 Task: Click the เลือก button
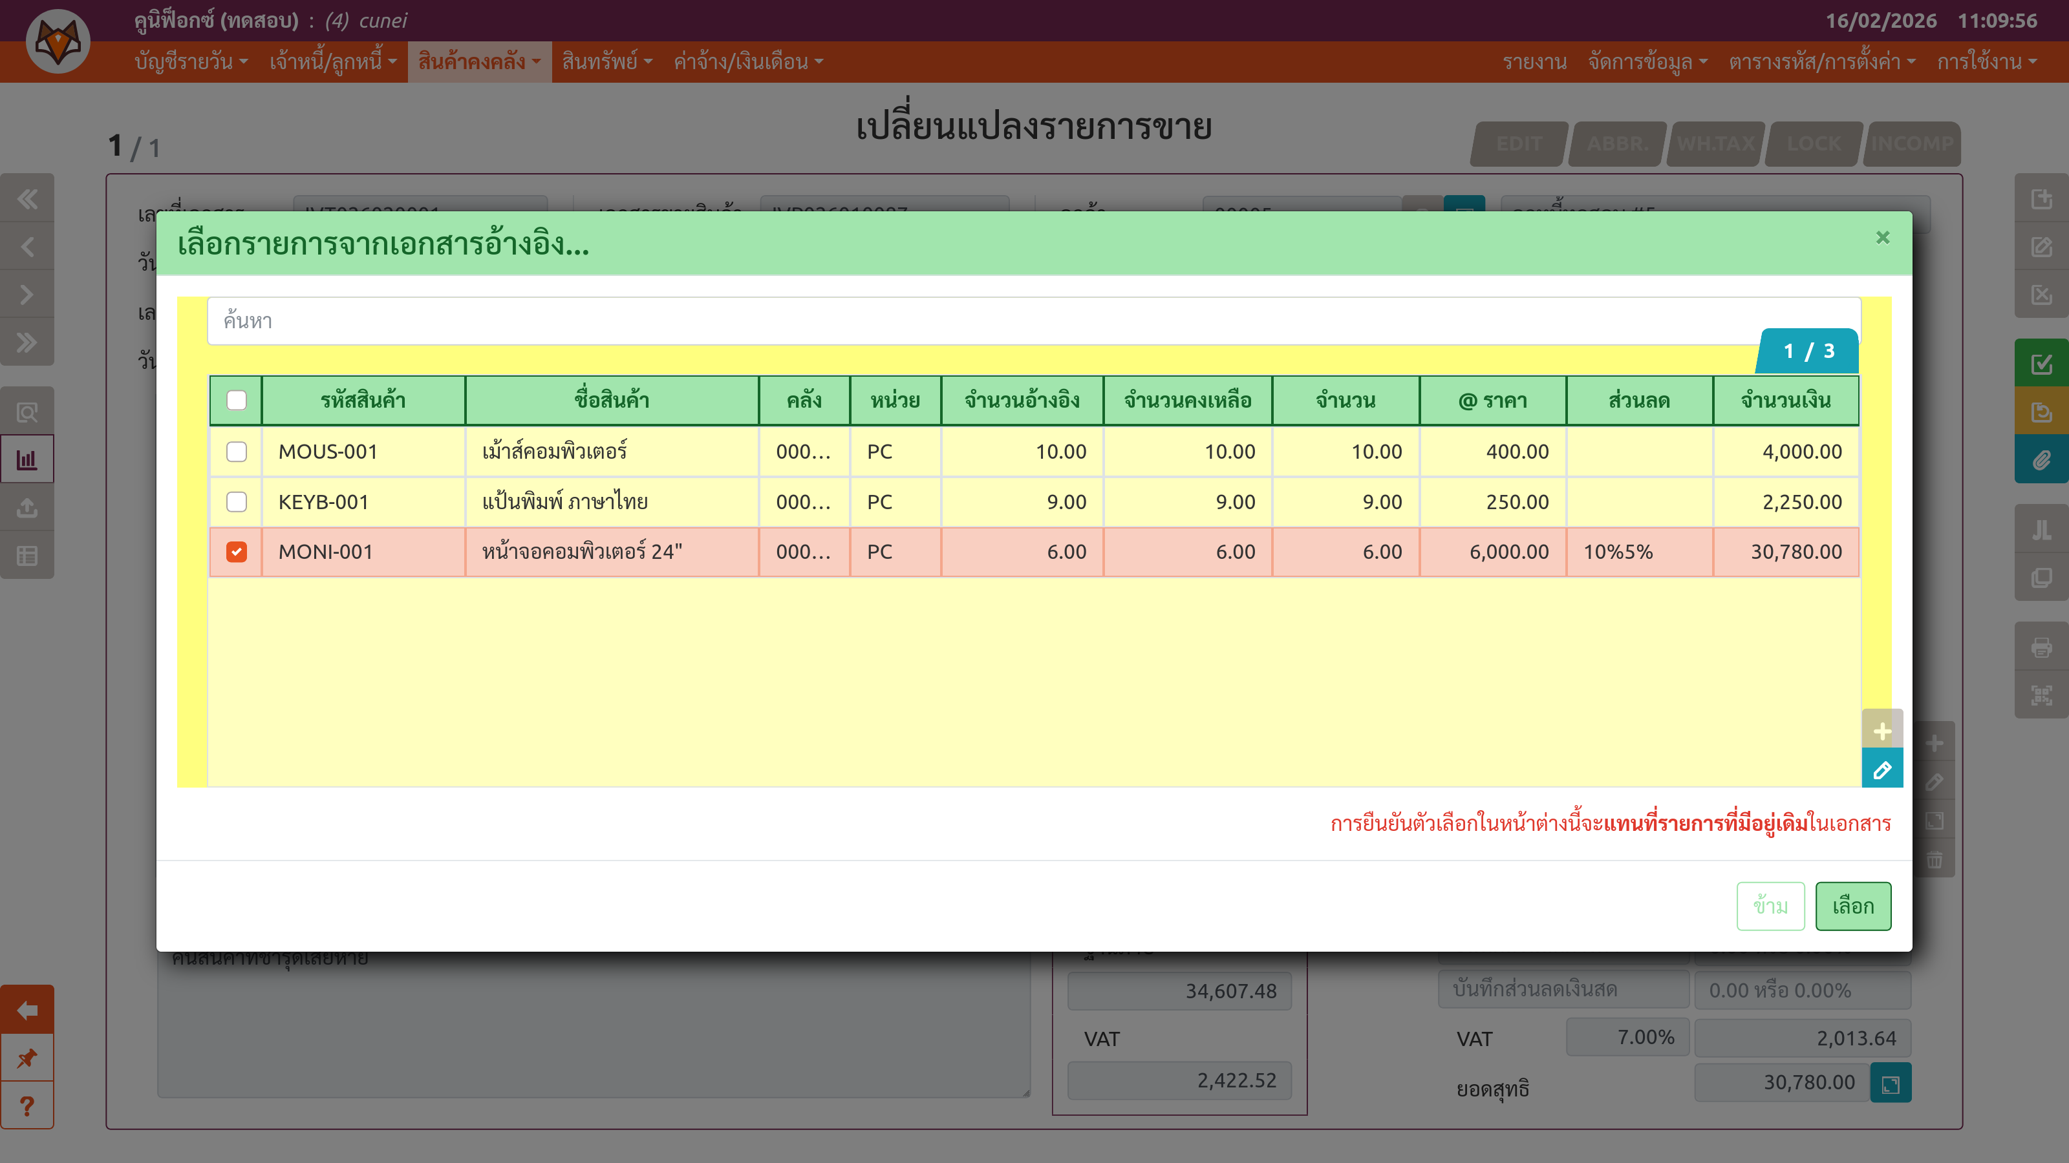(1852, 905)
